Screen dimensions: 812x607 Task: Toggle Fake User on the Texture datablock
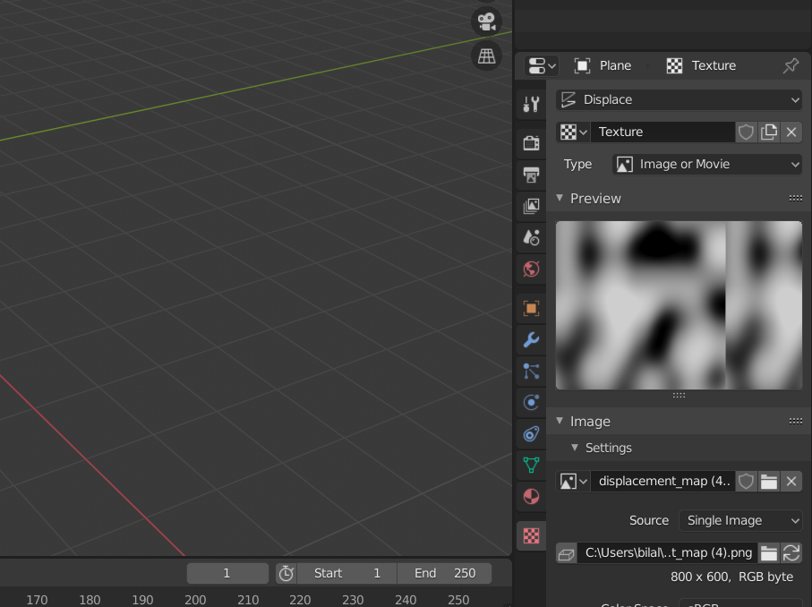(746, 132)
